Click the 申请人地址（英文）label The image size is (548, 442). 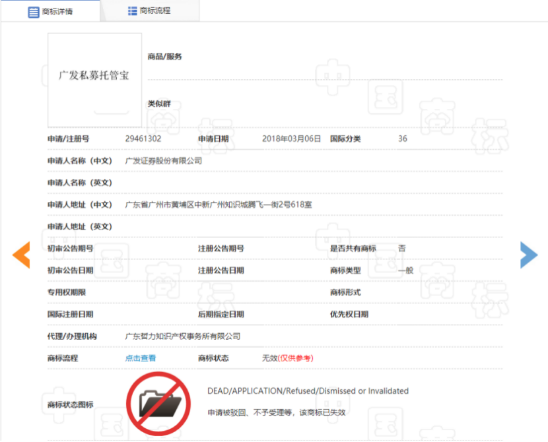click(x=80, y=226)
